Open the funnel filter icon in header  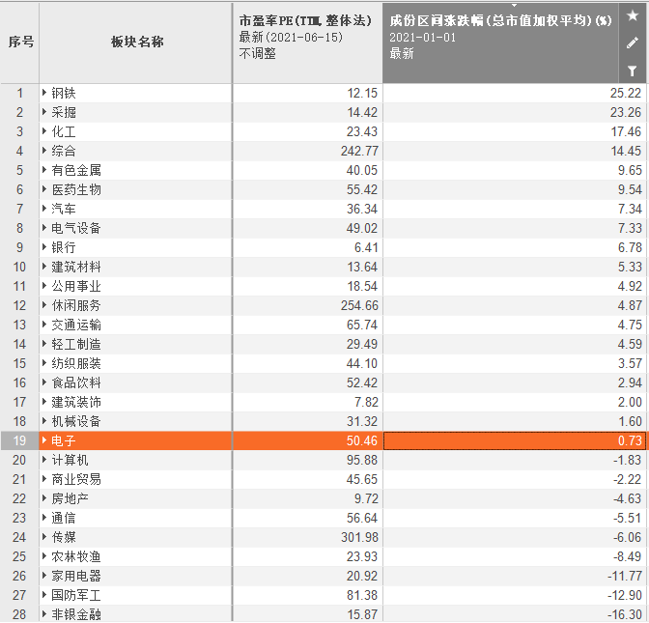point(633,71)
